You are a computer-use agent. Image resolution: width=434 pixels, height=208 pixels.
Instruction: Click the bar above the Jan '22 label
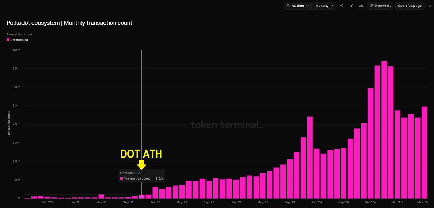point(155,192)
